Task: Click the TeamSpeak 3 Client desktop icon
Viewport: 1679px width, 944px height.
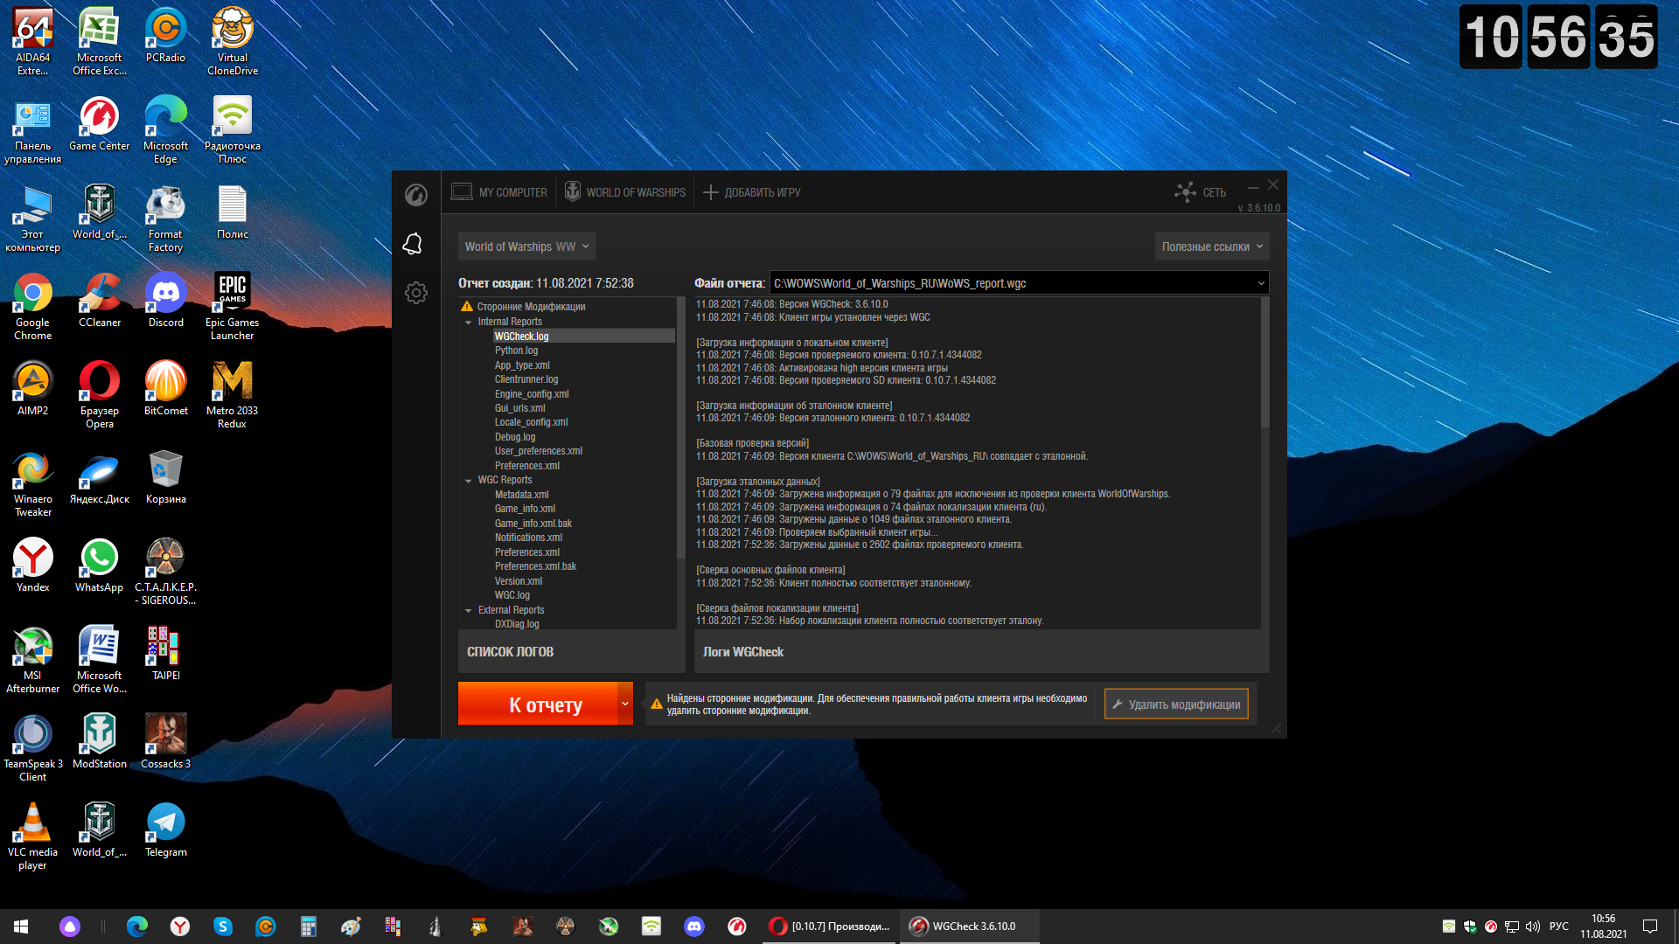Action: [x=33, y=748]
